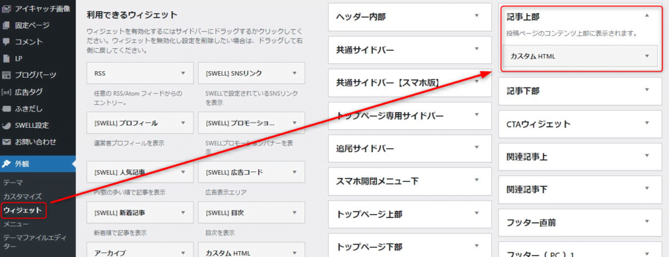Click the 広告タグ ad icon

[6, 91]
